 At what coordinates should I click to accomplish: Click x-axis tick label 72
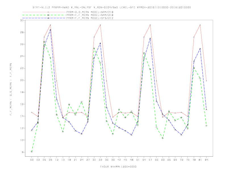(x=181, y=160)
